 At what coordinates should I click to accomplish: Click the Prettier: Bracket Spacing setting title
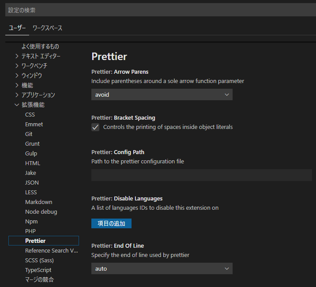coord(123,118)
